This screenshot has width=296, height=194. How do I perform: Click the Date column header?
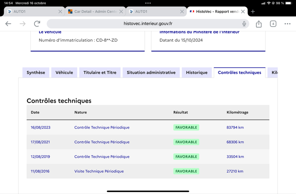35,112
